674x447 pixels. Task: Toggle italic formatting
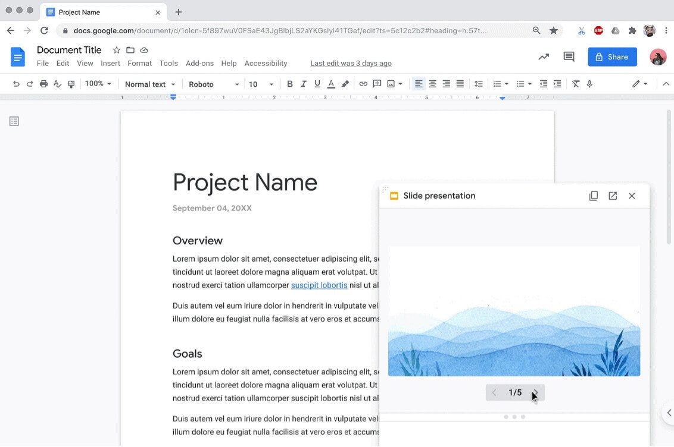303,84
